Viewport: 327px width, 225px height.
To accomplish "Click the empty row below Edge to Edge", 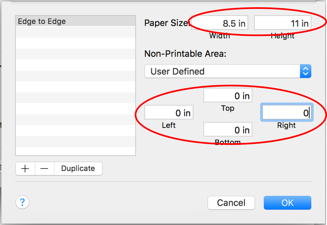I will 75,32.
